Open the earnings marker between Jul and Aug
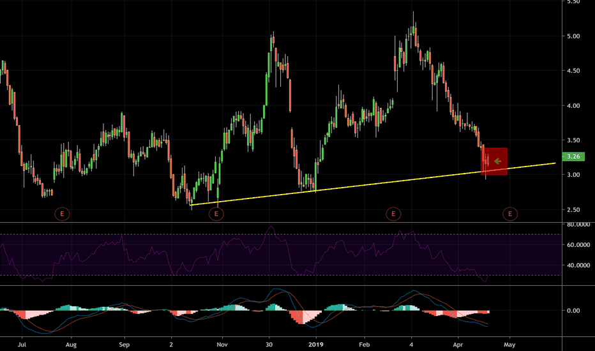The height and width of the screenshot is (351, 595). tap(62, 214)
